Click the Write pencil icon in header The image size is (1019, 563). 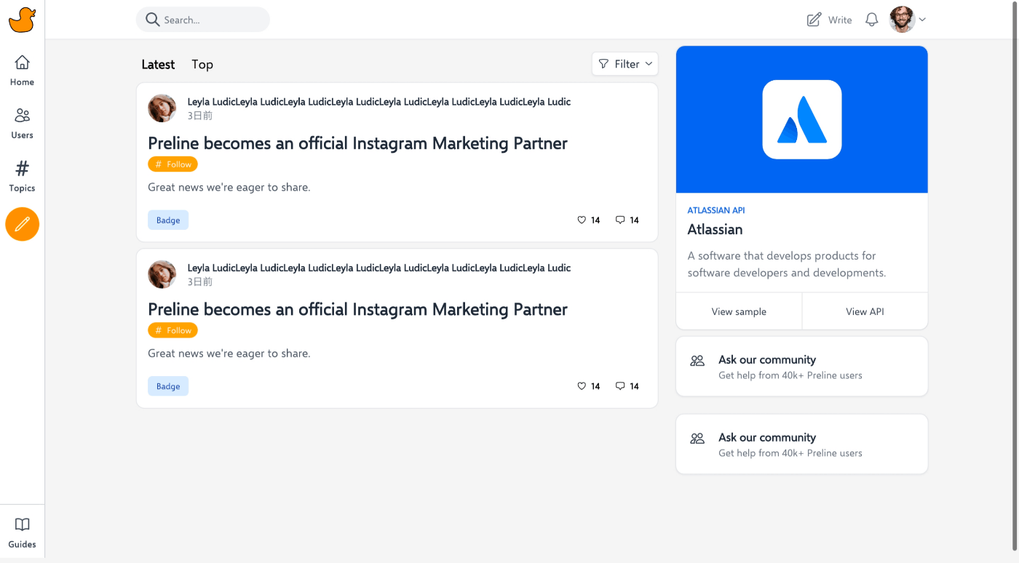(x=814, y=20)
